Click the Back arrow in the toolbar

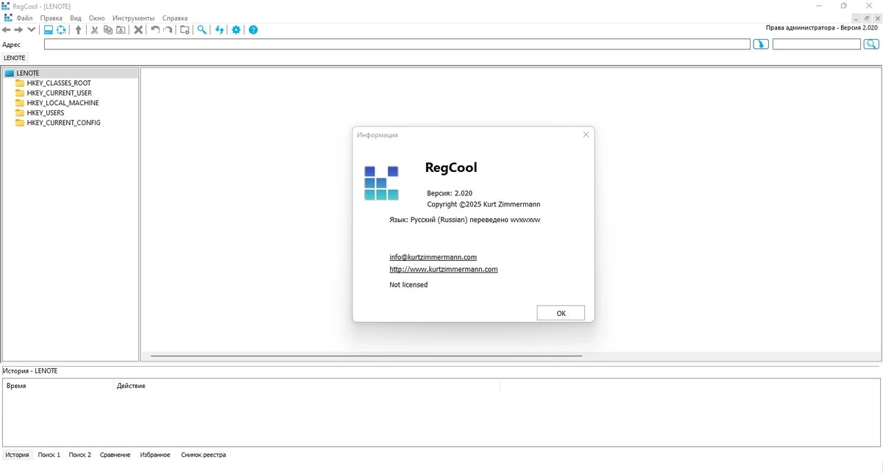coord(6,30)
